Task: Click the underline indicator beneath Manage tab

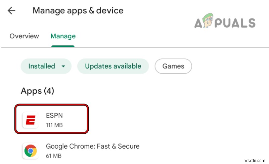Action: [x=63, y=46]
